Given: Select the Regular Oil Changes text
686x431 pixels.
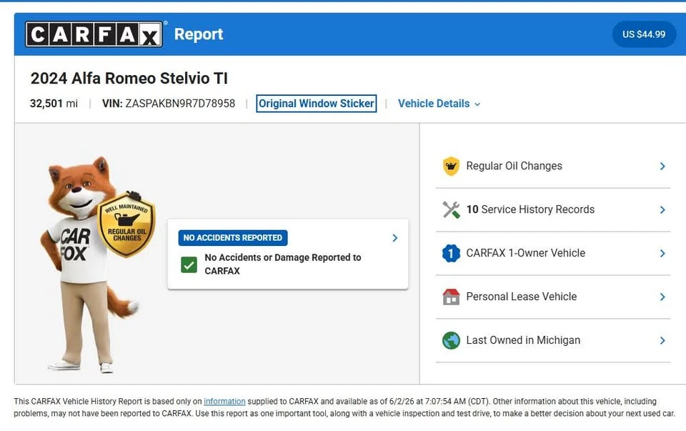Looking at the screenshot, I should point(514,166).
